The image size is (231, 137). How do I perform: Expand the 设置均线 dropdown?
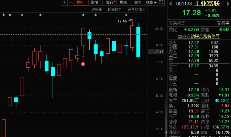point(136,9)
